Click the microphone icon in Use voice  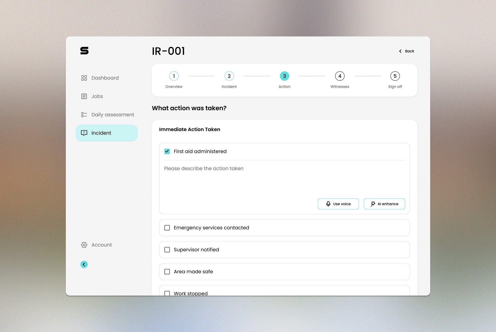point(328,204)
